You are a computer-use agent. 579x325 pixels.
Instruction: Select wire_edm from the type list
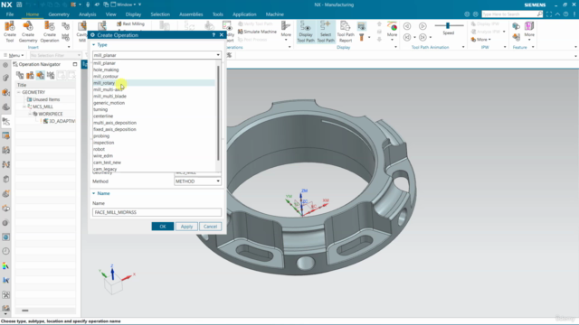(x=154, y=156)
